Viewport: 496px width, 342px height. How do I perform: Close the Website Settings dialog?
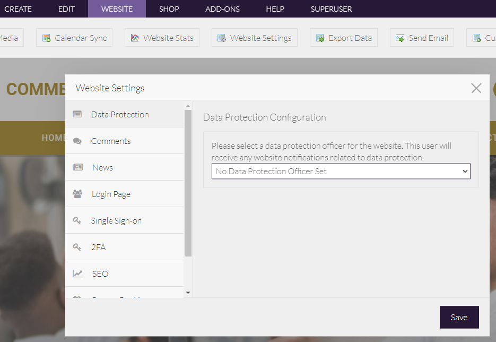(476, 88)
